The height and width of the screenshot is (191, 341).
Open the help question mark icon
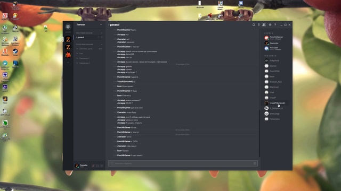275,25
